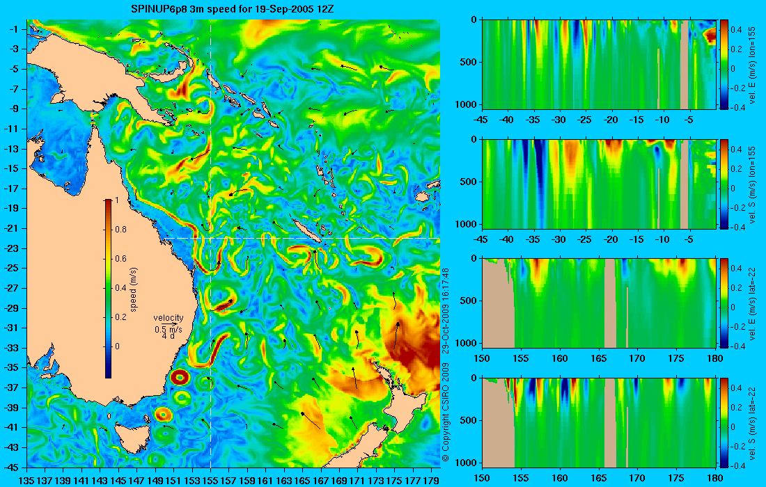This screenshot has width=766, height=487.
Task: Click the "179" longitude tick on main map
Action: click(431, 480)
